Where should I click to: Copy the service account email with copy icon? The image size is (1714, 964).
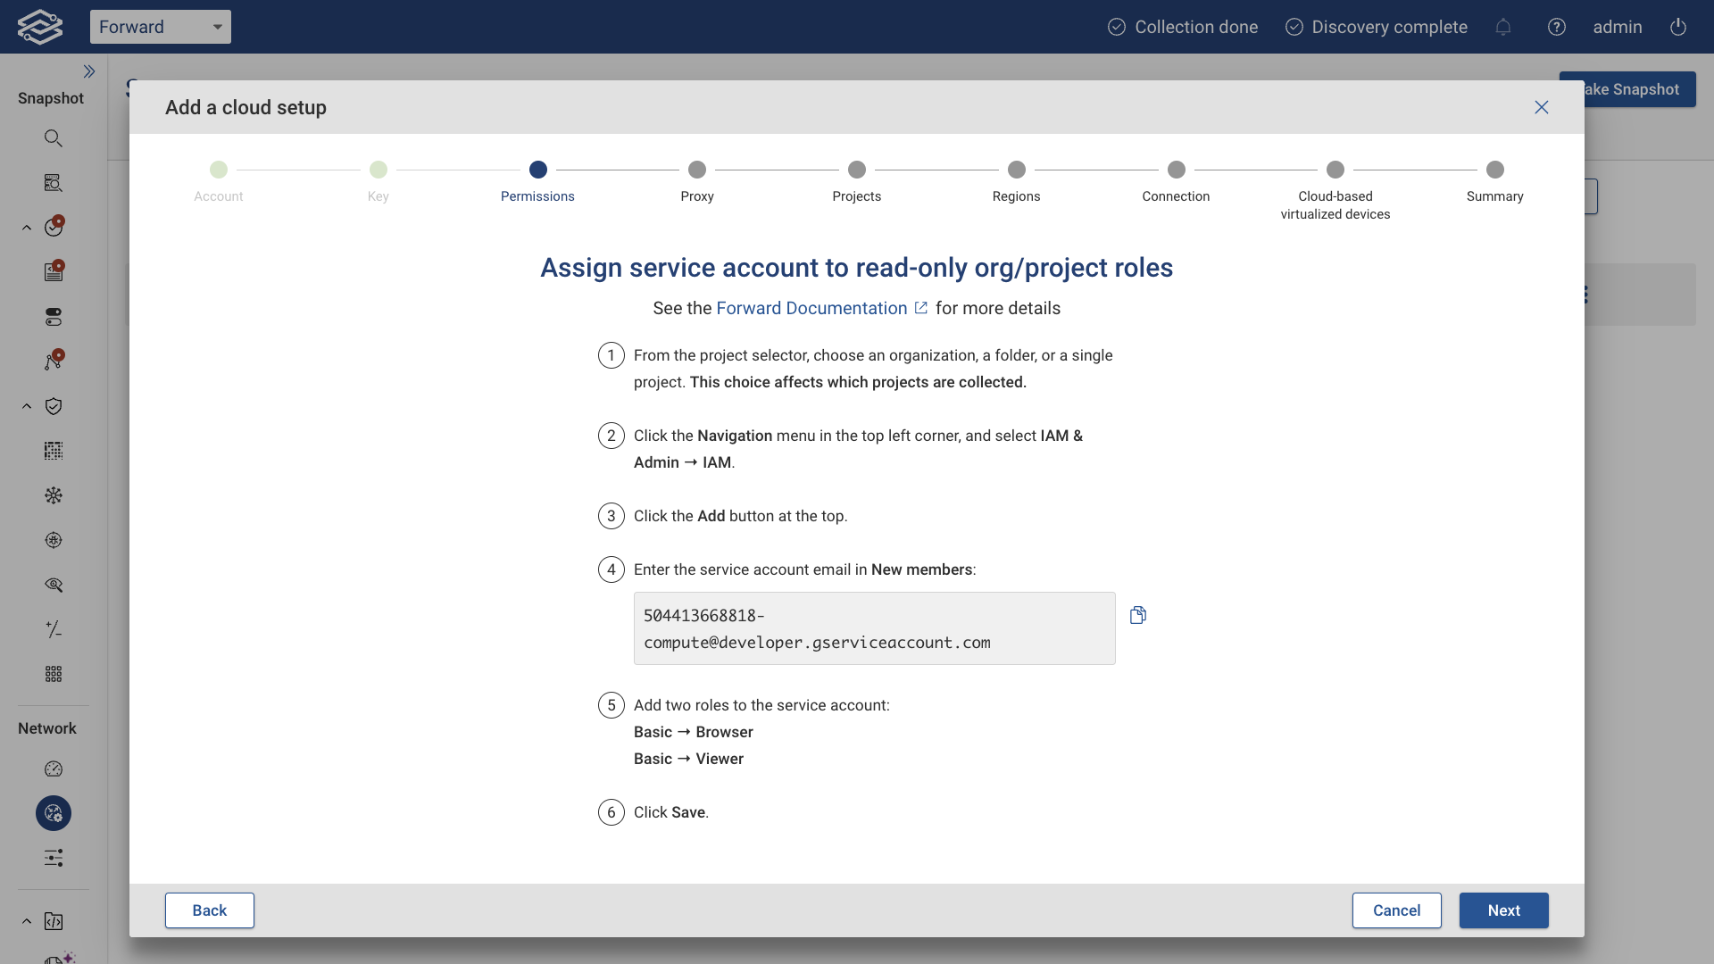coord(1138,614)
